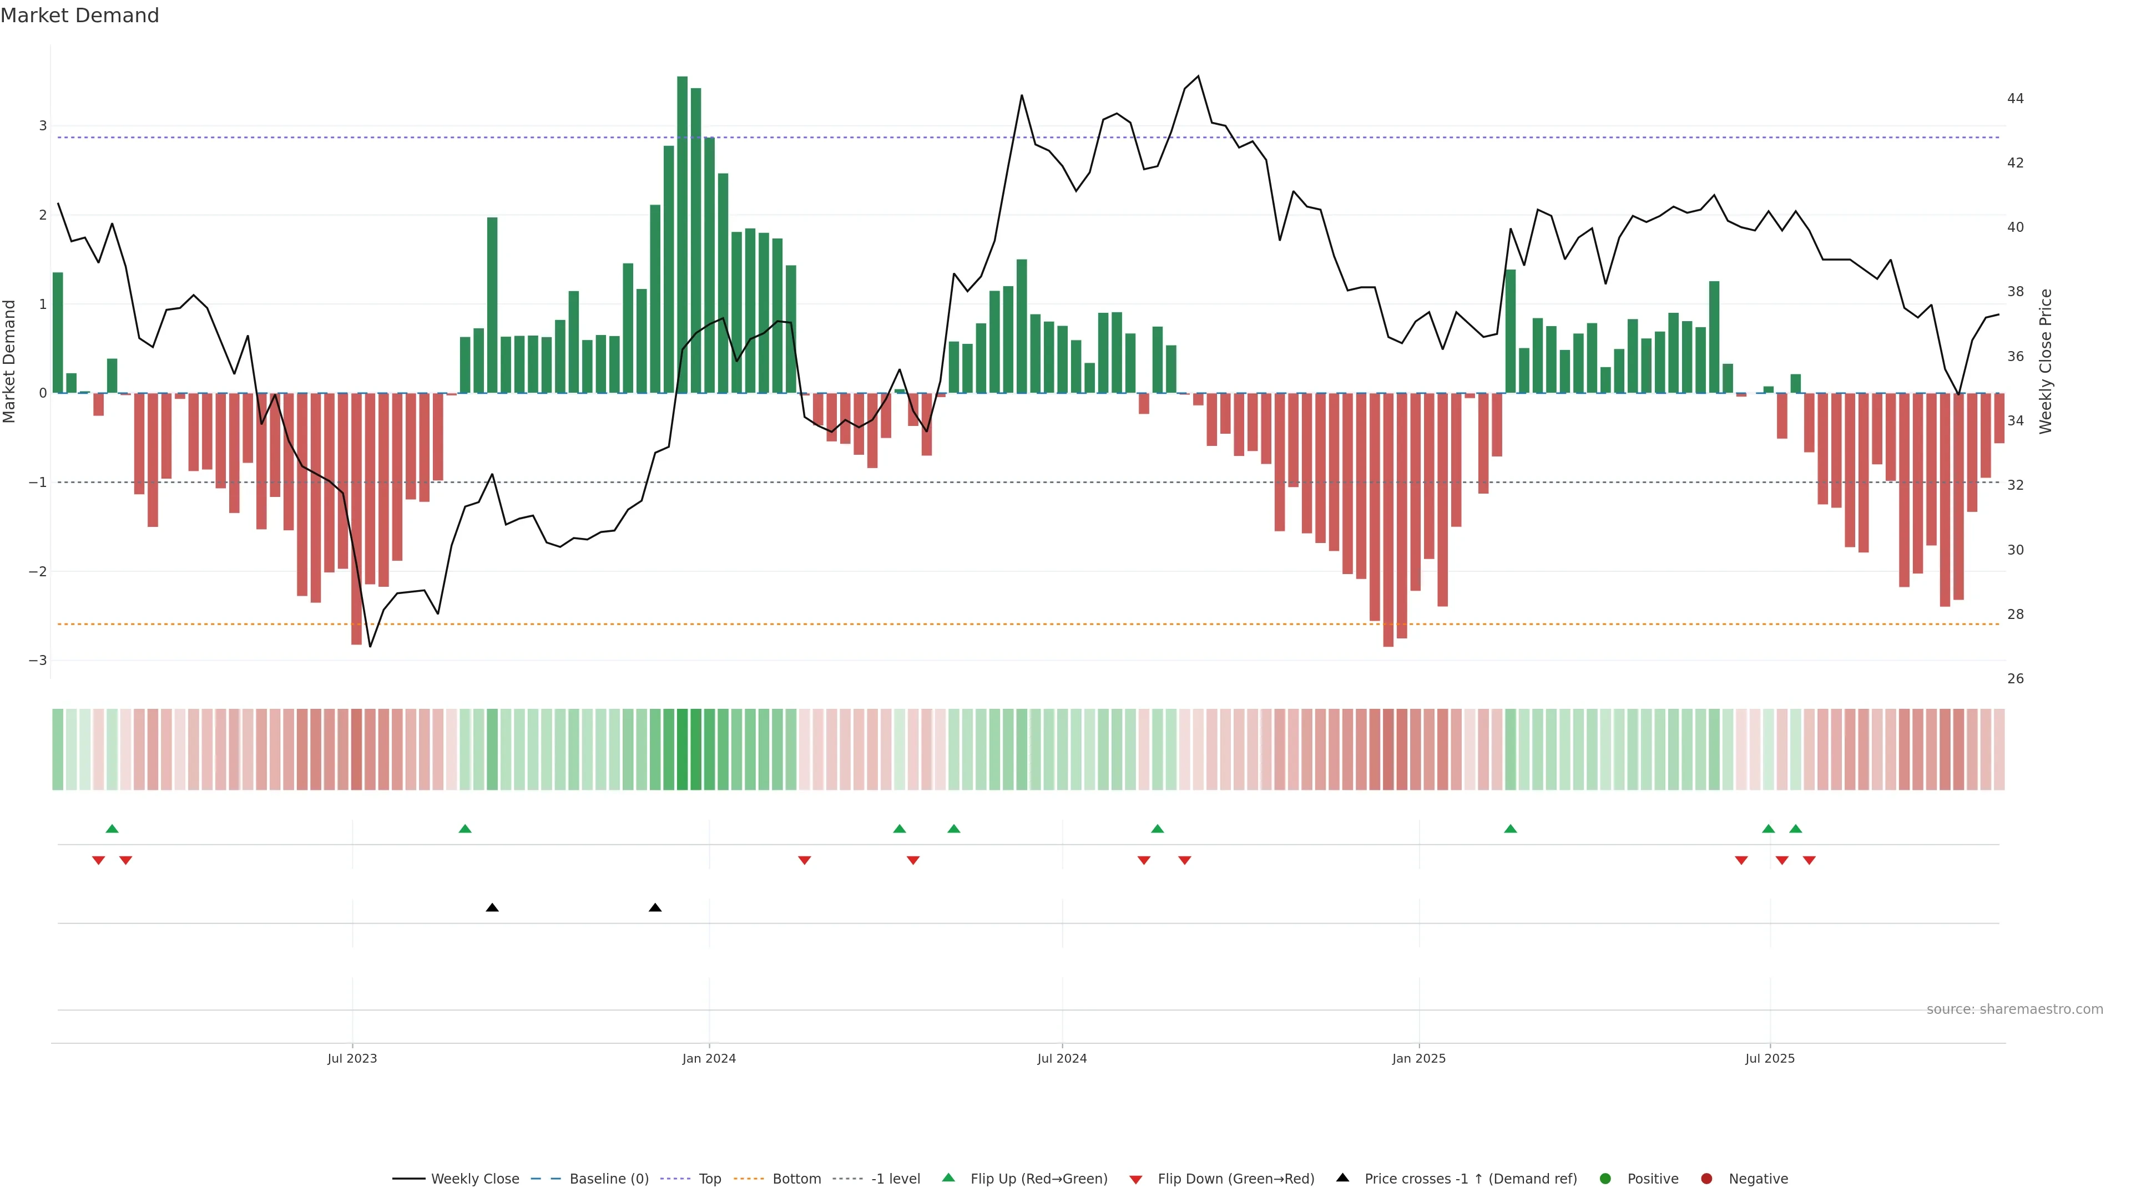
Task: Click the Jan 2024 x-axis label
Action: pos(709,1058)
